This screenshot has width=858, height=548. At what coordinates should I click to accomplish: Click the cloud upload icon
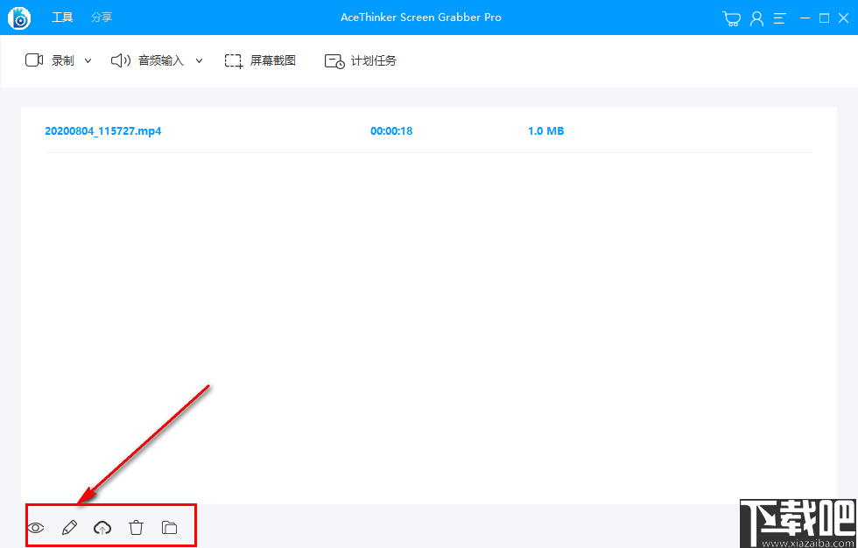coord(102,526)
